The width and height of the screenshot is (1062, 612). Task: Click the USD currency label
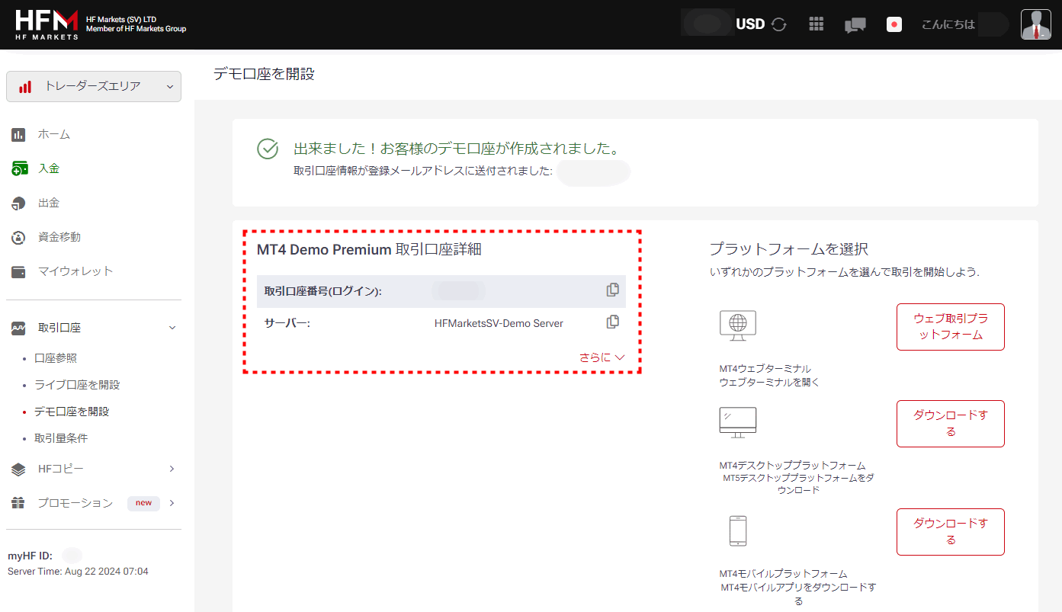point(750,24)
